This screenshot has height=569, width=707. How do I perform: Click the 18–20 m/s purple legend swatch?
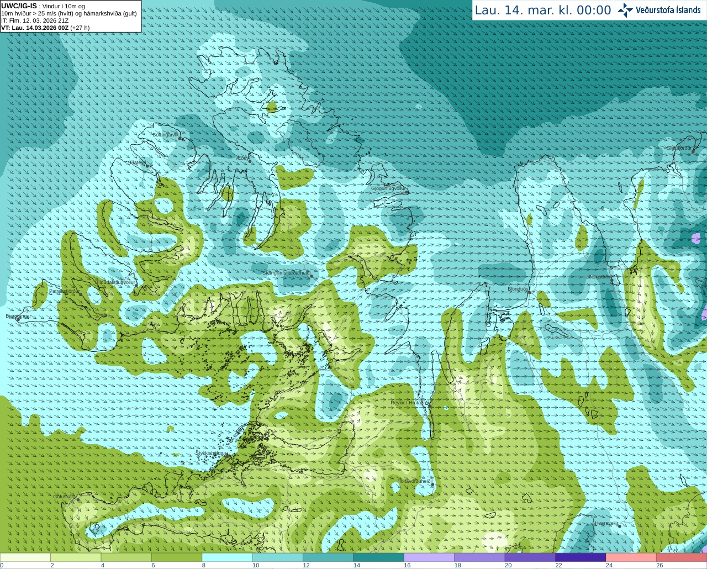[480, 557]
